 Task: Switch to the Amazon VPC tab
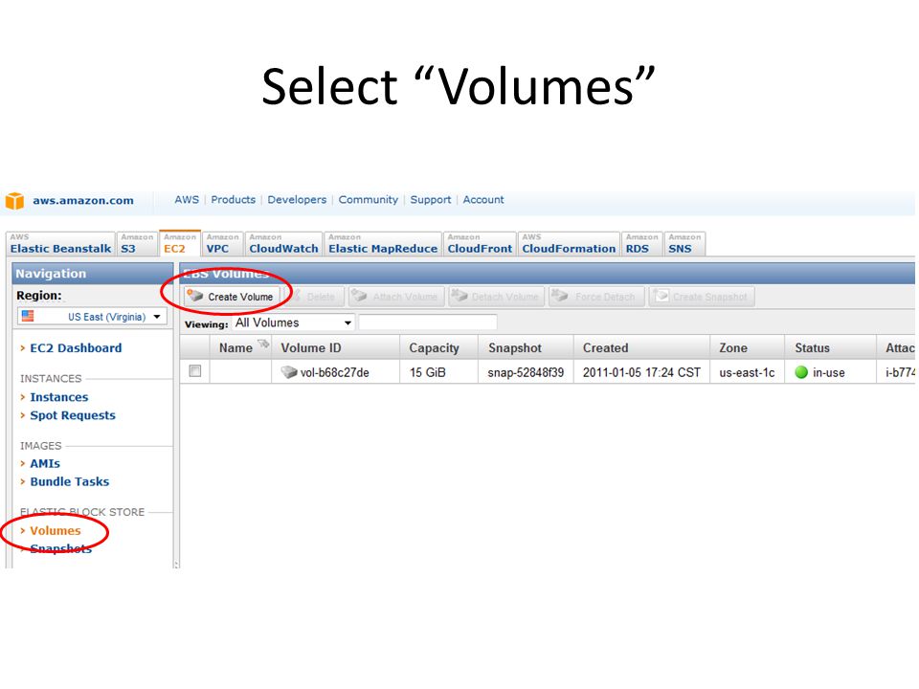pos(222,244)
